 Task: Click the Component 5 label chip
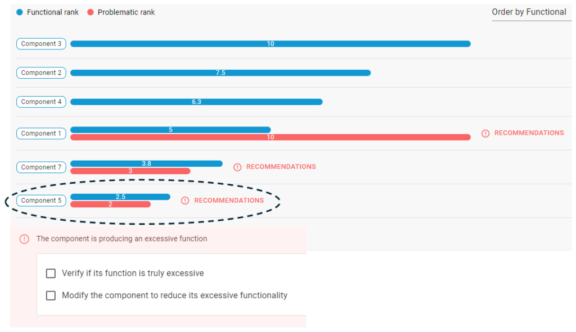(41, 201)
